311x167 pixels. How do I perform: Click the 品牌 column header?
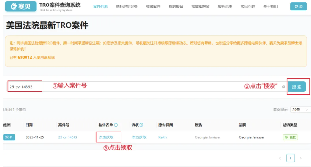click(242, 125)
